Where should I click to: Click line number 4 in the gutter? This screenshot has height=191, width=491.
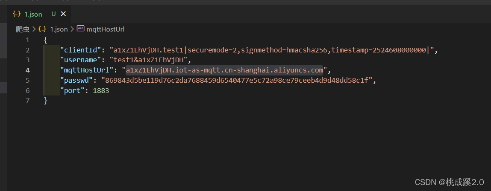click(x=28, y=70)
